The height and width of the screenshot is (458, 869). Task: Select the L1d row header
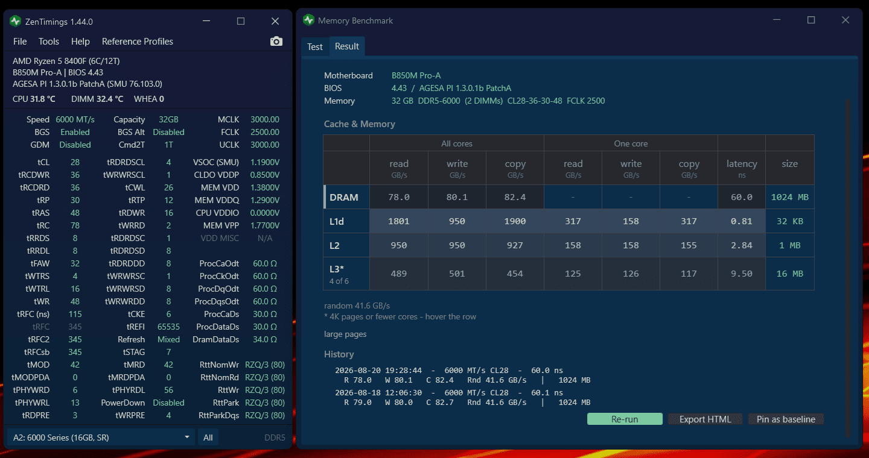[x=346, y=221]
